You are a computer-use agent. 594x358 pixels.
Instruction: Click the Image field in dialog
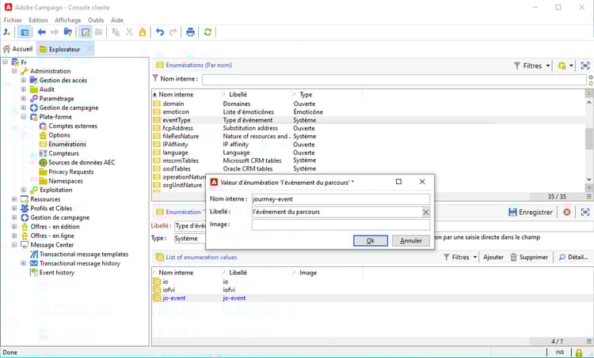[341, 224]
